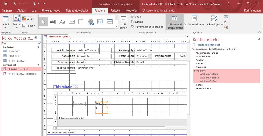Select the blue Yhteyshenkilöt label
The width and height of the screenshot is (263, 136).
tap(70, 86)
